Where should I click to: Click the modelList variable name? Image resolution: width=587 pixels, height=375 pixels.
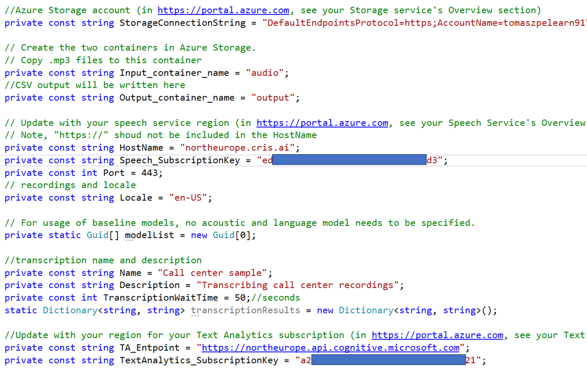point(150,235)
